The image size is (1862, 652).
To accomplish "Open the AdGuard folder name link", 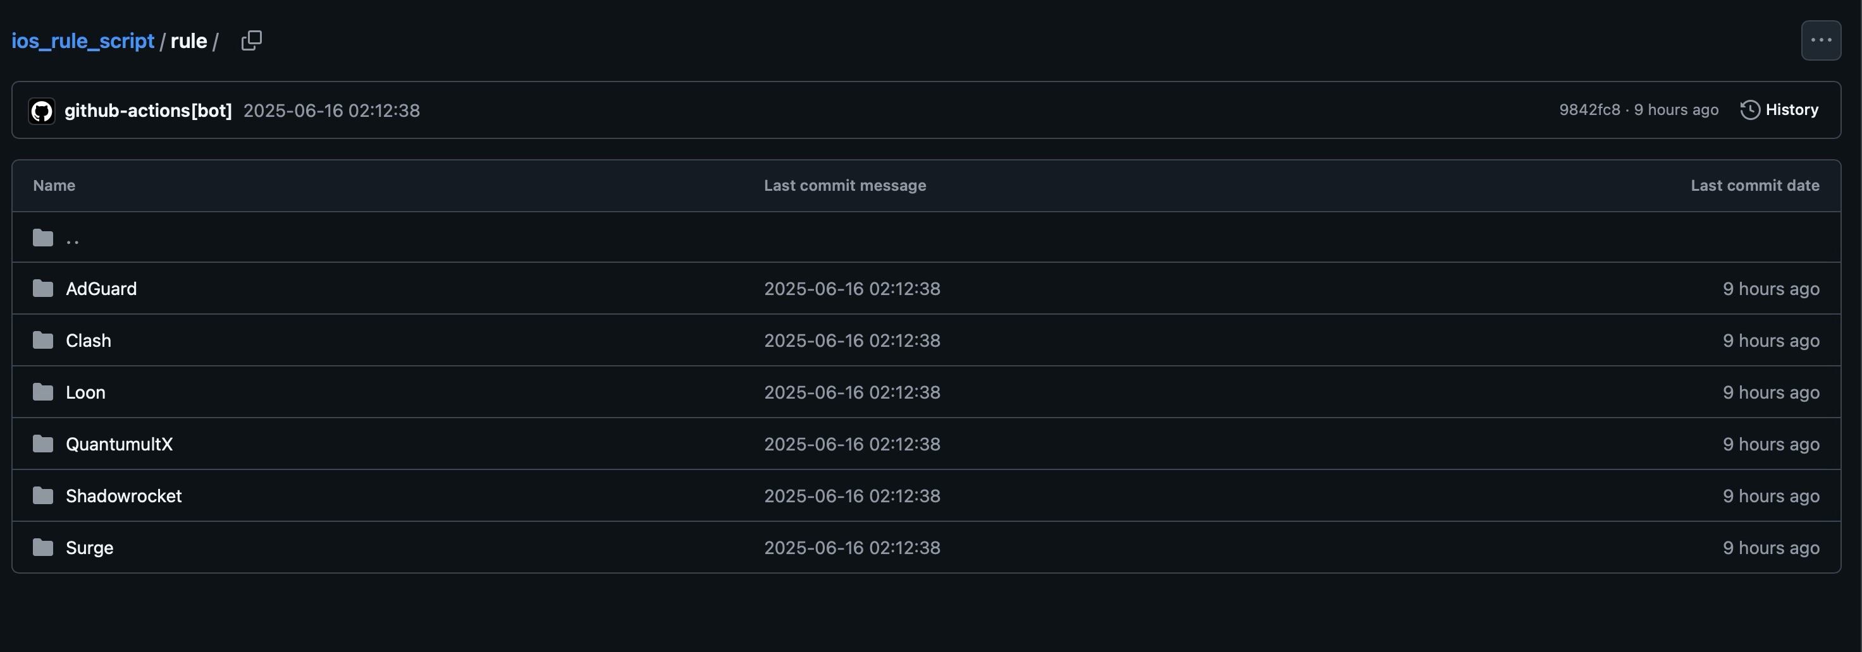I will click(101, 289).
